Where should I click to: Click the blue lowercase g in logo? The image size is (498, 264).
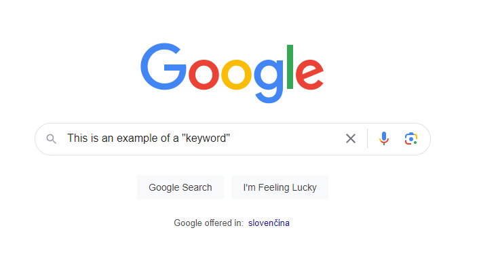(x=269, y=81)
